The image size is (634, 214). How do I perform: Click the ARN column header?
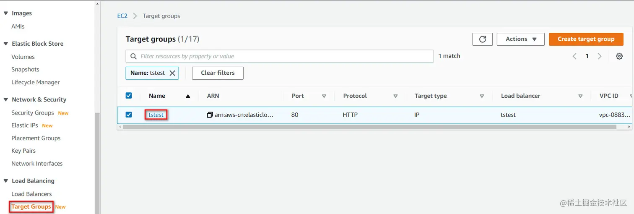pyautogui.click(x=213, y=96)
